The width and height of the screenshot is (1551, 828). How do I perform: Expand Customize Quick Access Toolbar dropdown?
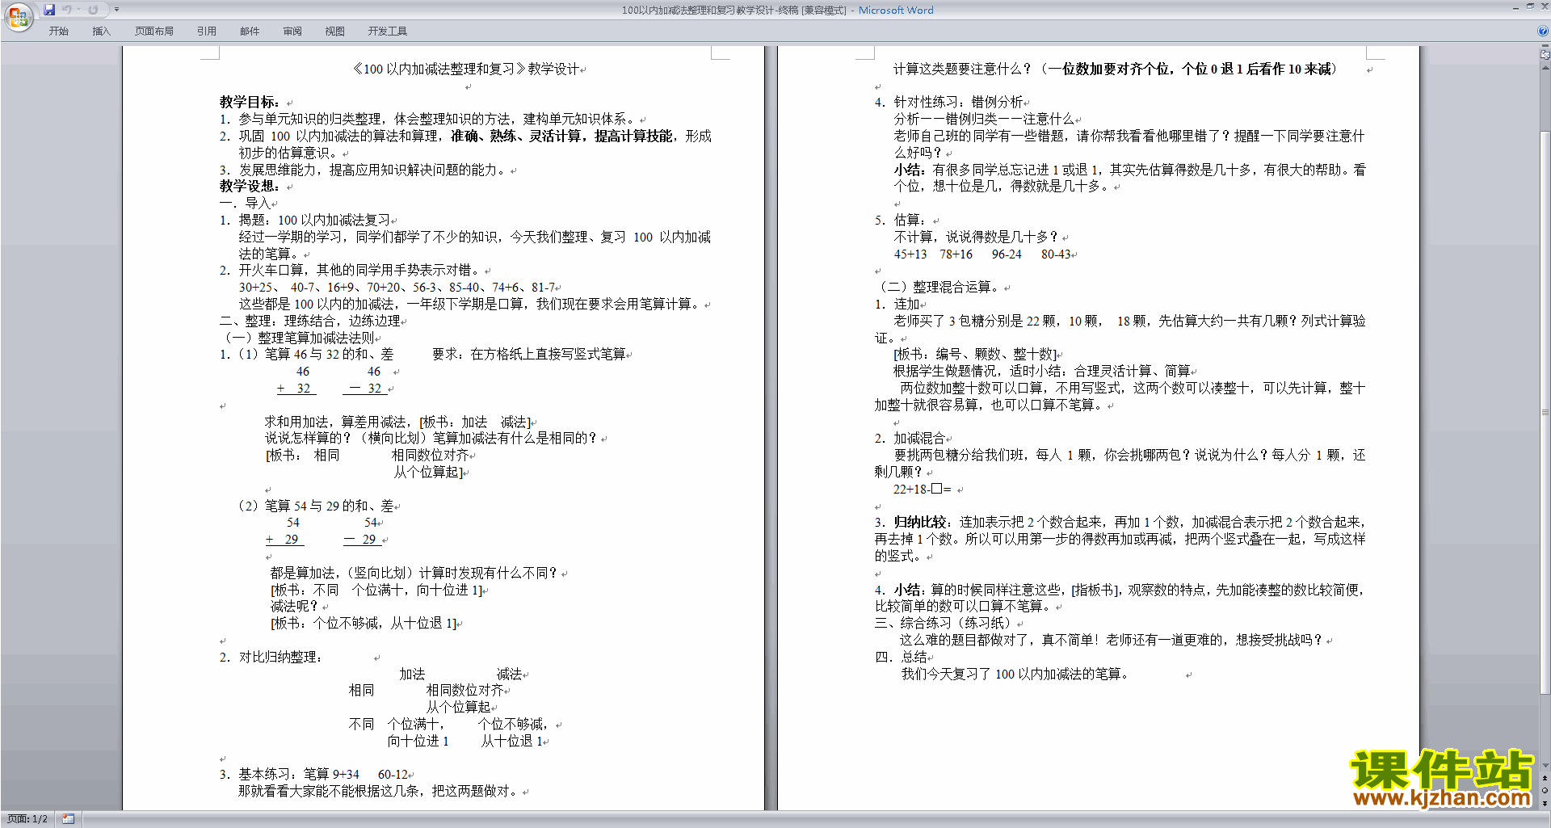point(116,10)
